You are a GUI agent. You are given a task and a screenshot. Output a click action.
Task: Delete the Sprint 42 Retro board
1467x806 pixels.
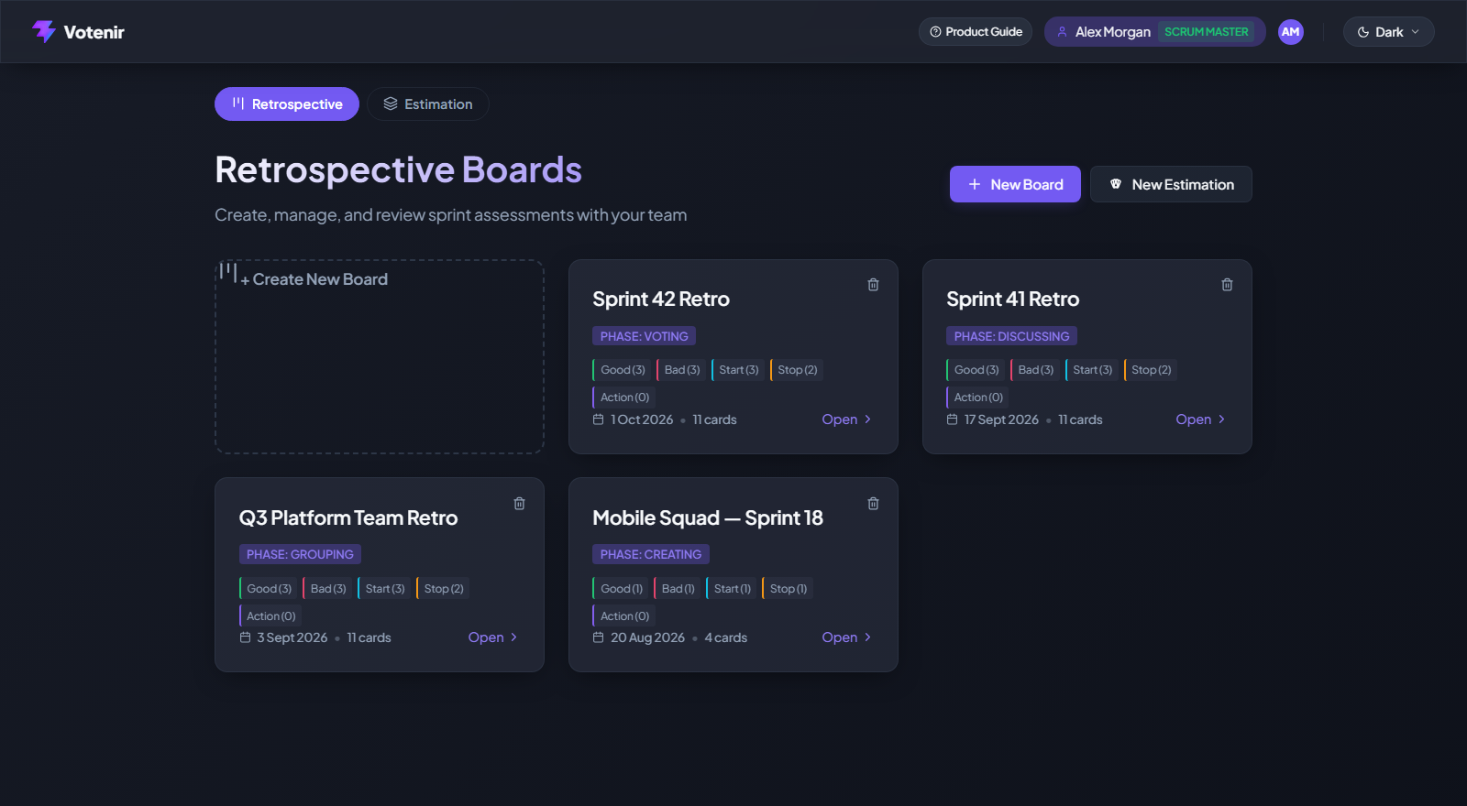(x=873, y=285)
